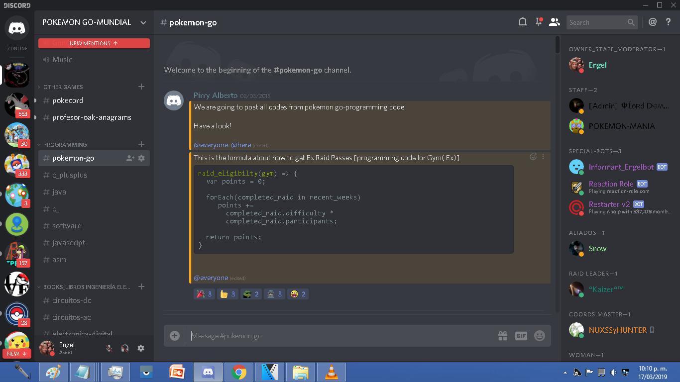Open the profesor-oak-anagrams channel
The image size is (680, 382).
[94, 117]
